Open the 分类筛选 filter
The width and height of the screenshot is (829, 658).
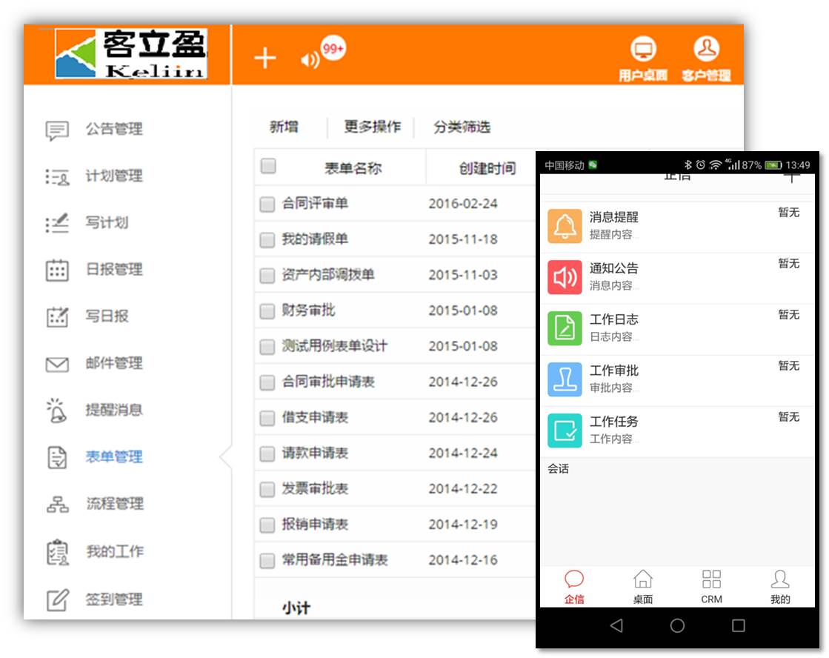click(x=462, y=127)
